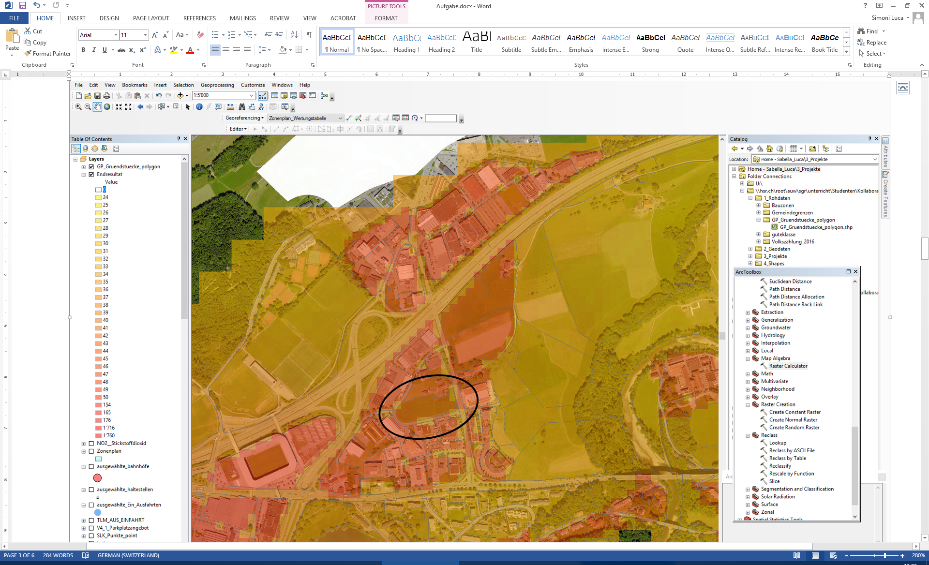Image resolution: width=929 pixels, height=565 pixels.
Task: Click the Italic formatting icon
Action: pos(94,50)
